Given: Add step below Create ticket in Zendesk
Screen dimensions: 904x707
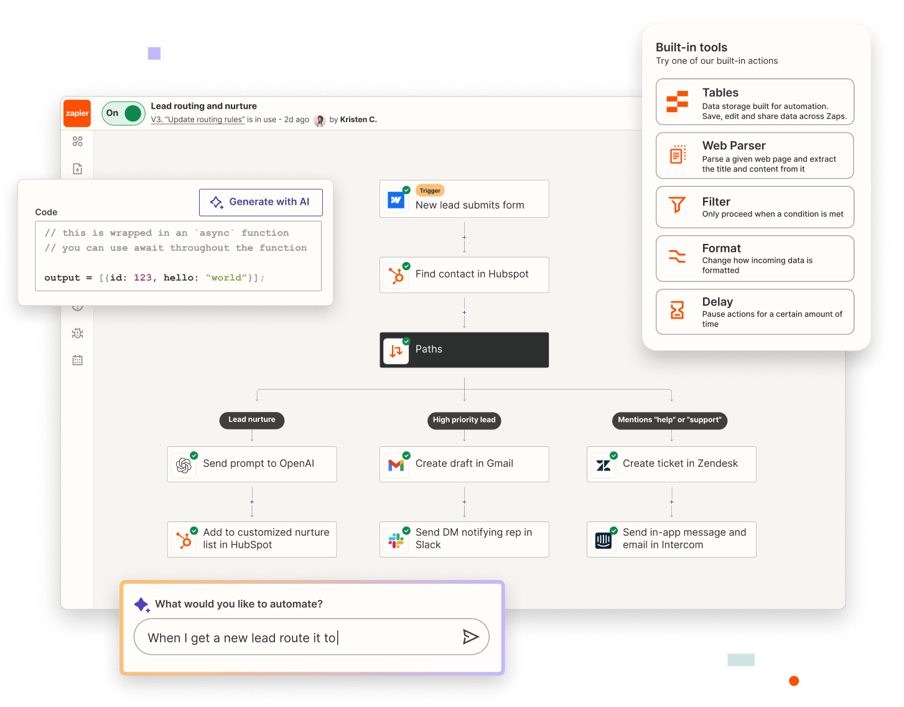Looking at the screenshot, I should pyautogui.click(x=671, y=502).
